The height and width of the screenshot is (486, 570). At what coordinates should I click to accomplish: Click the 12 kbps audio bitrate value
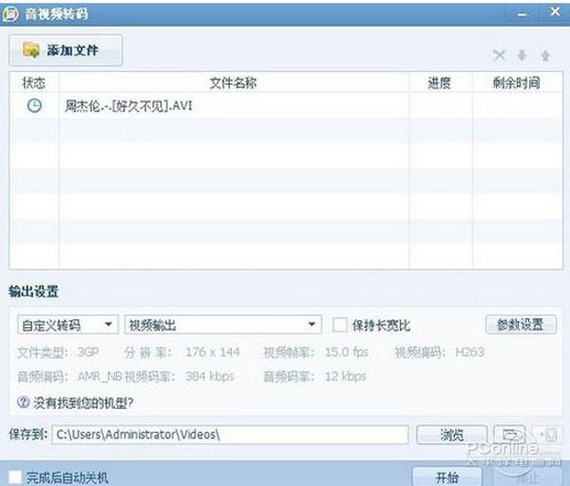pyautogui.click(x=346, y=376)
